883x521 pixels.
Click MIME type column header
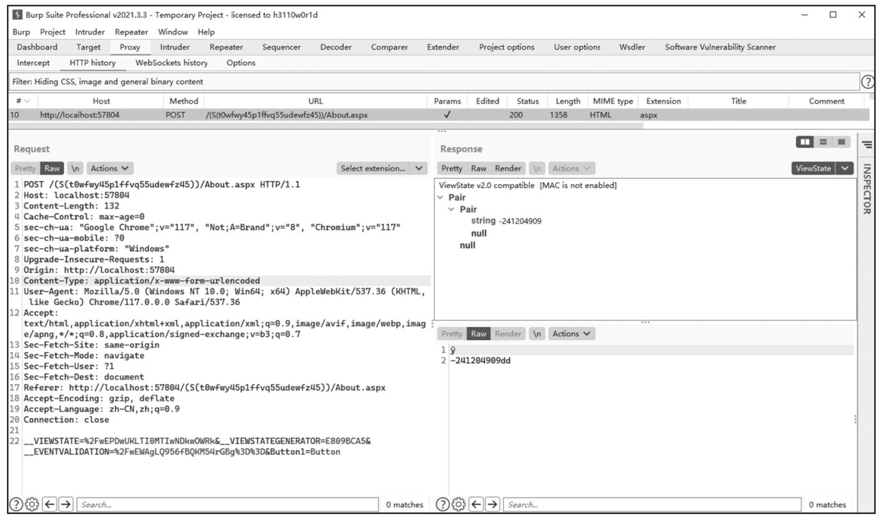point(613,101)
